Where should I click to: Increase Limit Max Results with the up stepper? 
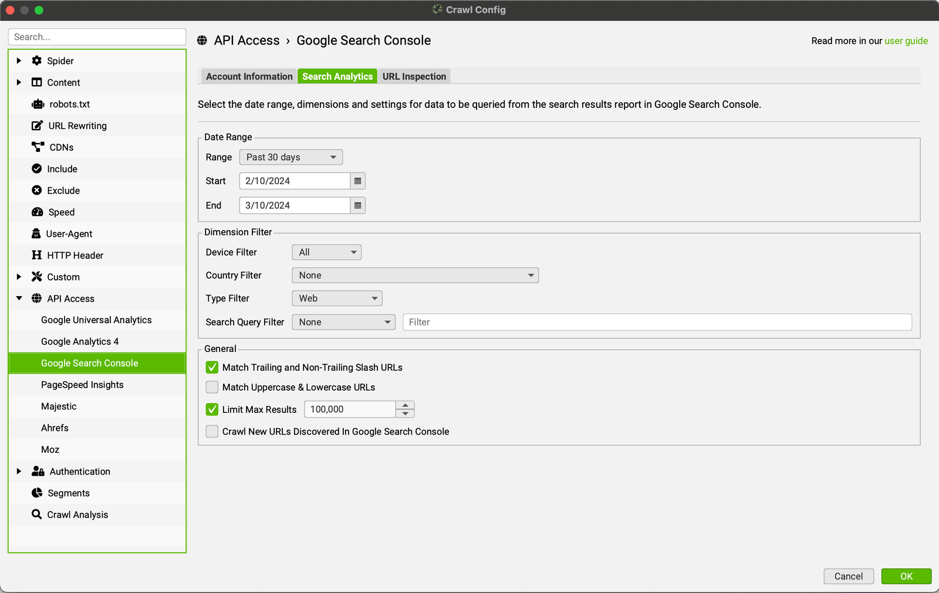[x=405, y=405]
